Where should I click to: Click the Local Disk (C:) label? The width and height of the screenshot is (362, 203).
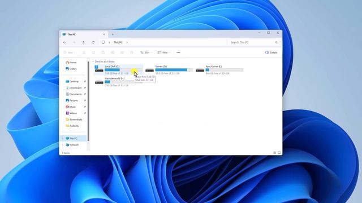coord(112,67)
